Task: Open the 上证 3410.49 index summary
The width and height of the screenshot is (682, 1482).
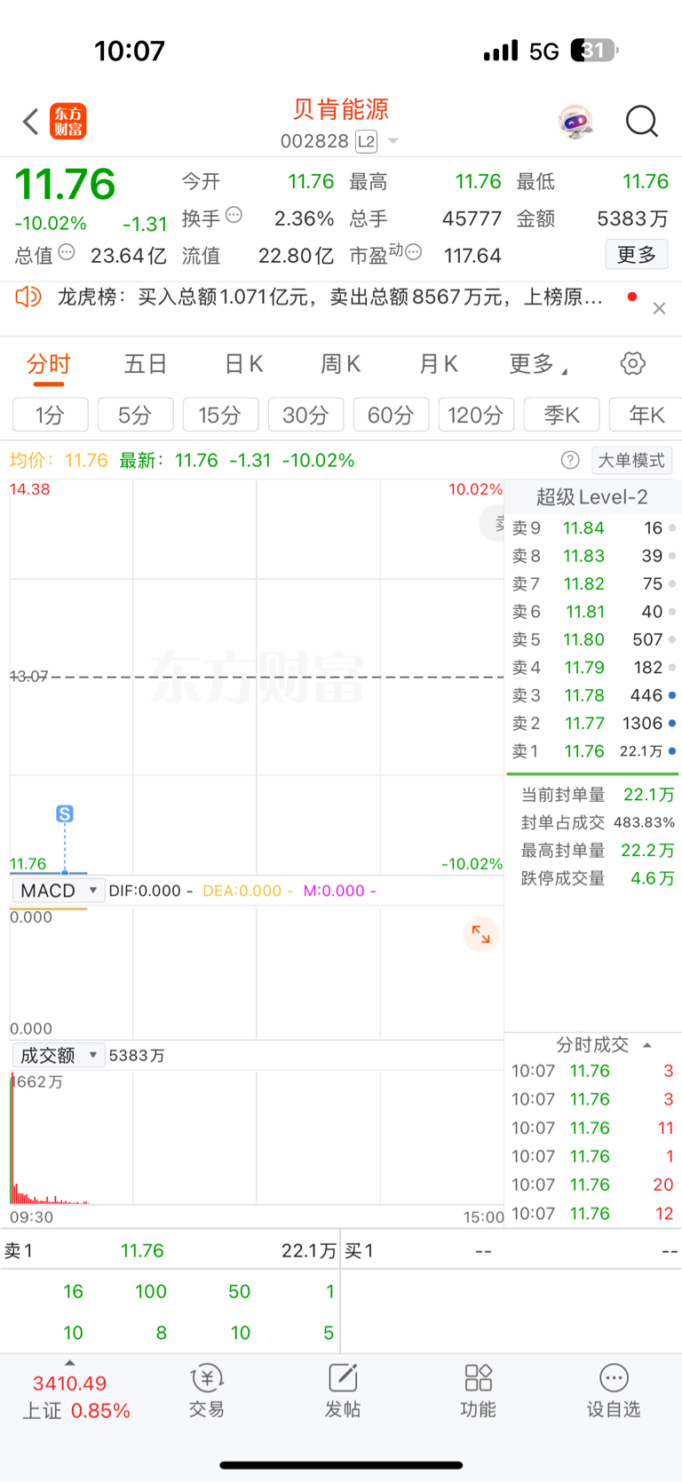Action: coord(76,1397)
